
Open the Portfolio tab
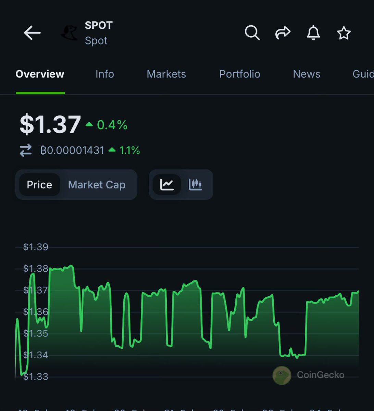240,74
